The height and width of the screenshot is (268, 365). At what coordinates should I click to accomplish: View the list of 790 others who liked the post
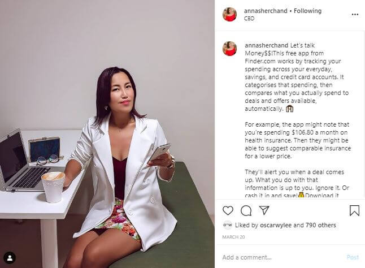pyautogui.click(x=321, y=225)
